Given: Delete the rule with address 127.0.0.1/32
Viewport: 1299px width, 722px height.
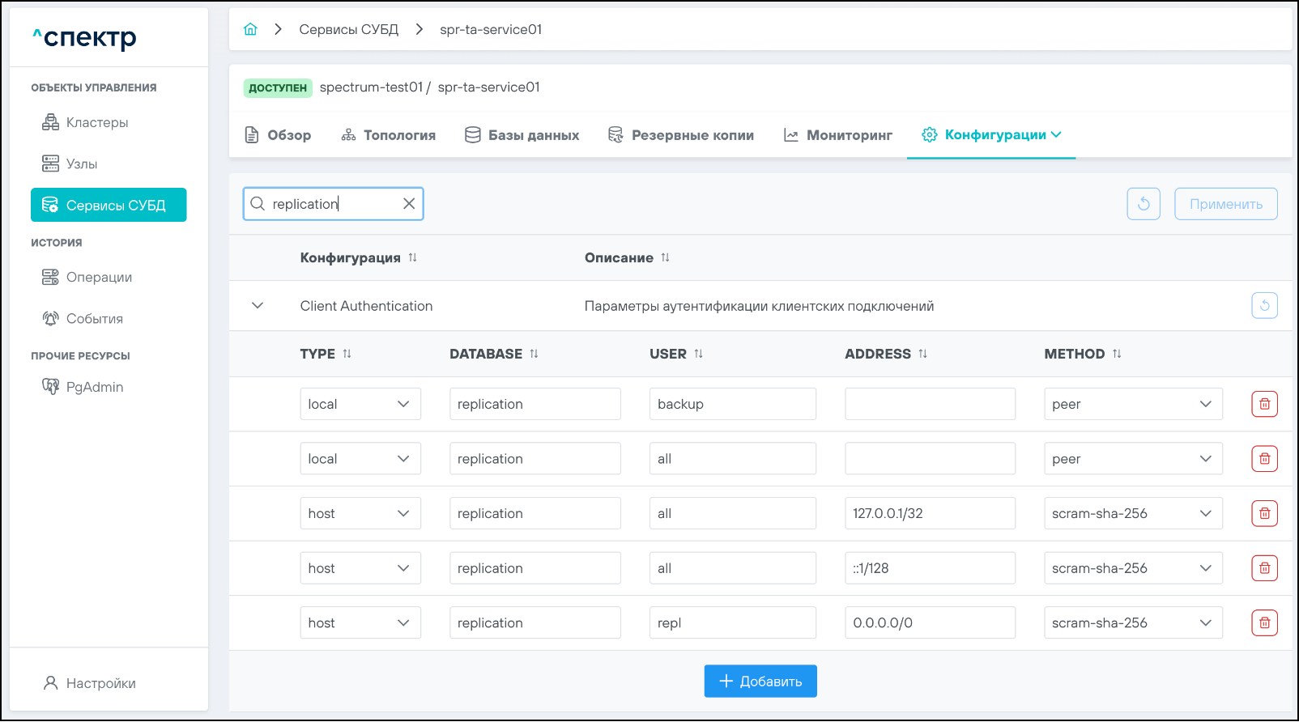Looking at the screenshot, I should pos(1263,513).
